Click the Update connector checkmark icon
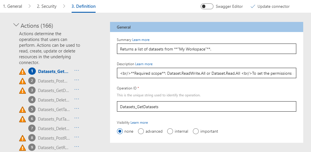311x152 pixels. point(253,7)
